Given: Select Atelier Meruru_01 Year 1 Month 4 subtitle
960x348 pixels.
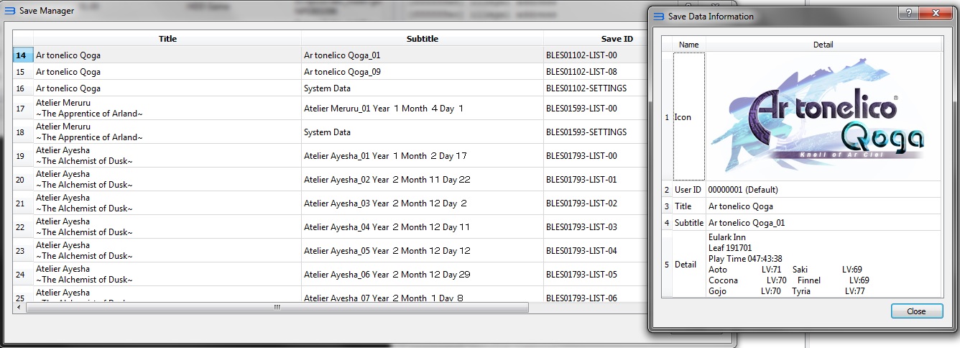Looking at the screenshot, I should click(422, 109).
